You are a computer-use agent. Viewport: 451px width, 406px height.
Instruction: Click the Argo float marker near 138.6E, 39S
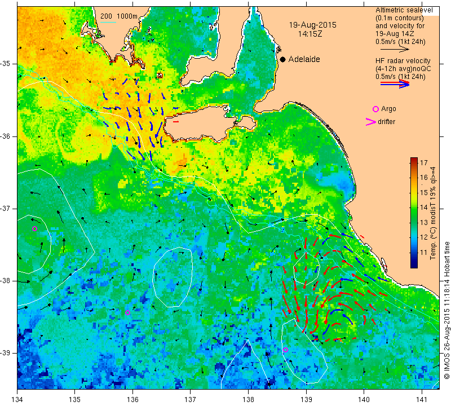click(285, 350)
